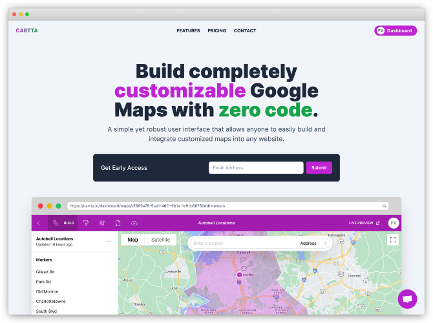The height and width of the screenshot is (323, 433).
Task: Go to the Dashboard button
Action: (x=396, y=30)
